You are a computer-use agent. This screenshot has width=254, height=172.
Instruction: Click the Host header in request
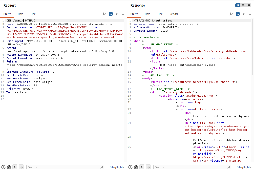coord(60,24)
